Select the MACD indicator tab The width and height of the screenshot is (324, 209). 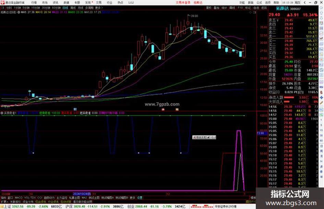(x=19, y=198)
